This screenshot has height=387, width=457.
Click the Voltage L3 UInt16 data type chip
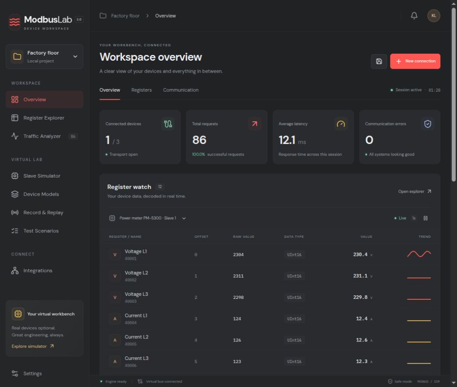point(294,297)
